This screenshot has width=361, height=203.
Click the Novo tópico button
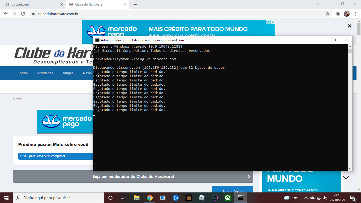pyautogui.click(x=233, y=189)
